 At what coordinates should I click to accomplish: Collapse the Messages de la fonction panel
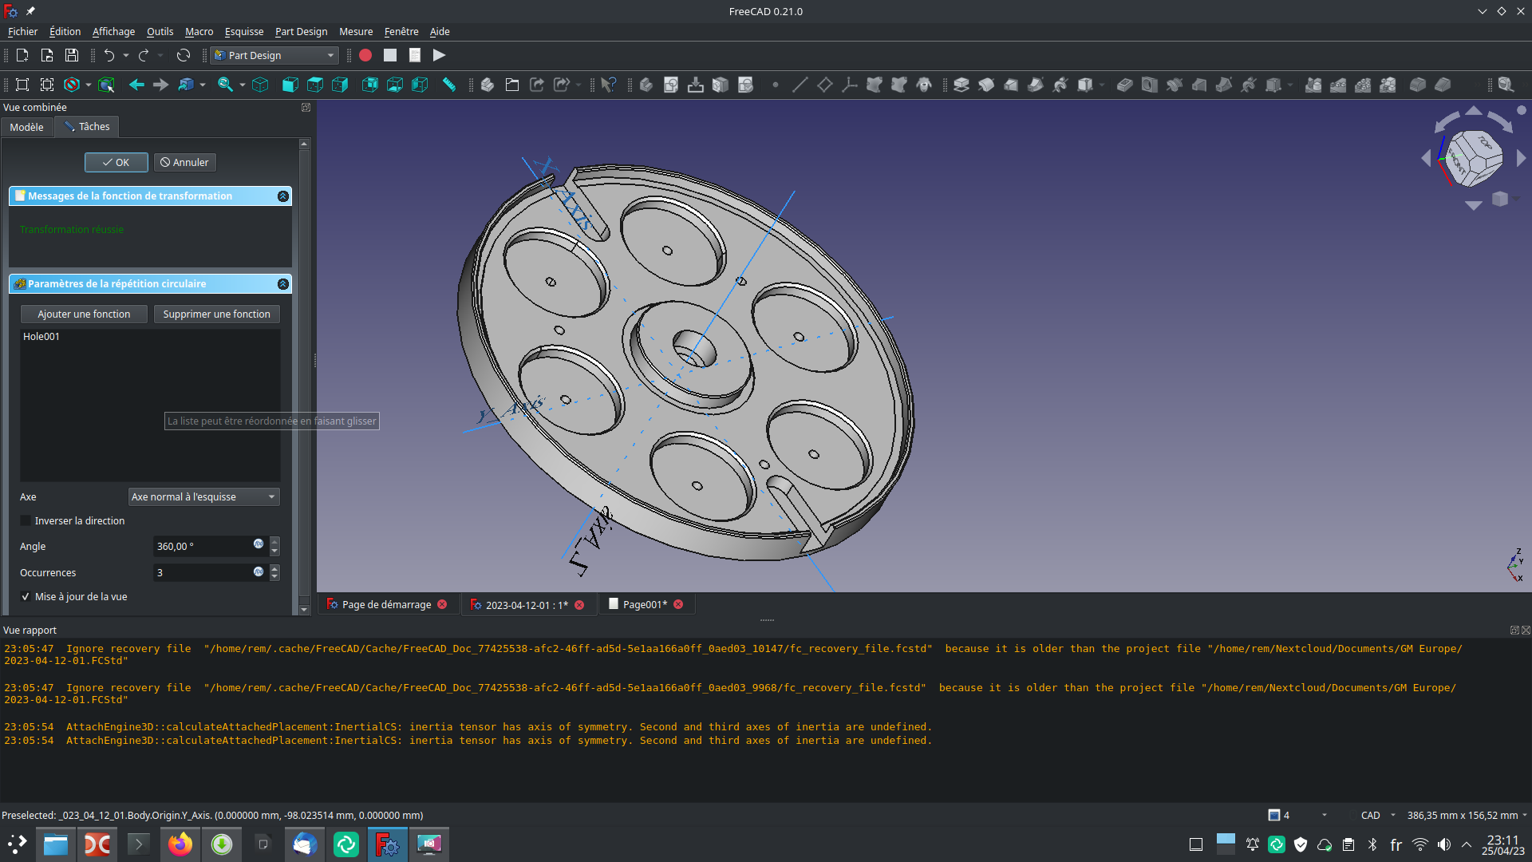(282, 196)
